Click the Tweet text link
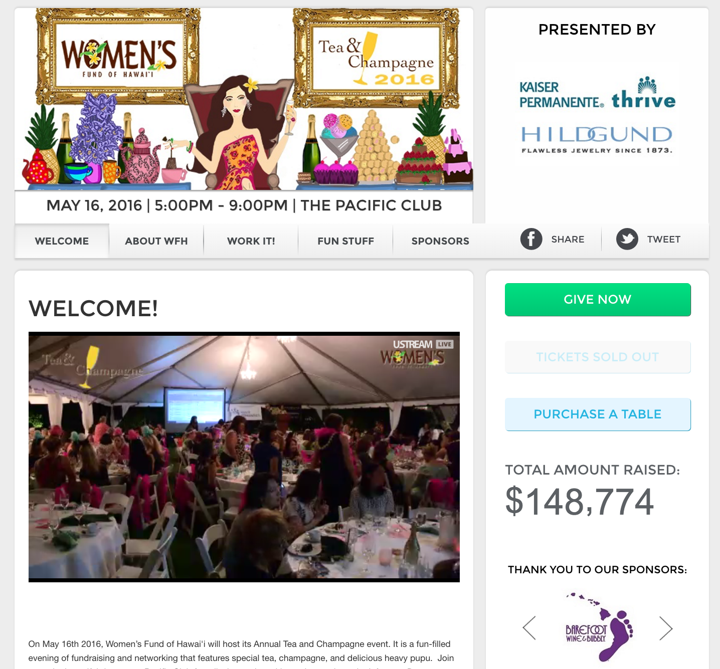 pyautogui.click(x=664, y=240)
